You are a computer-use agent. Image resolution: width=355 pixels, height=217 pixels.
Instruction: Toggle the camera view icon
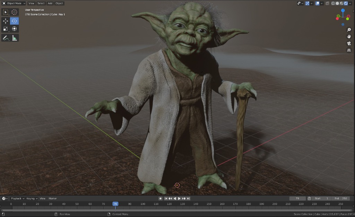point(349,43)
